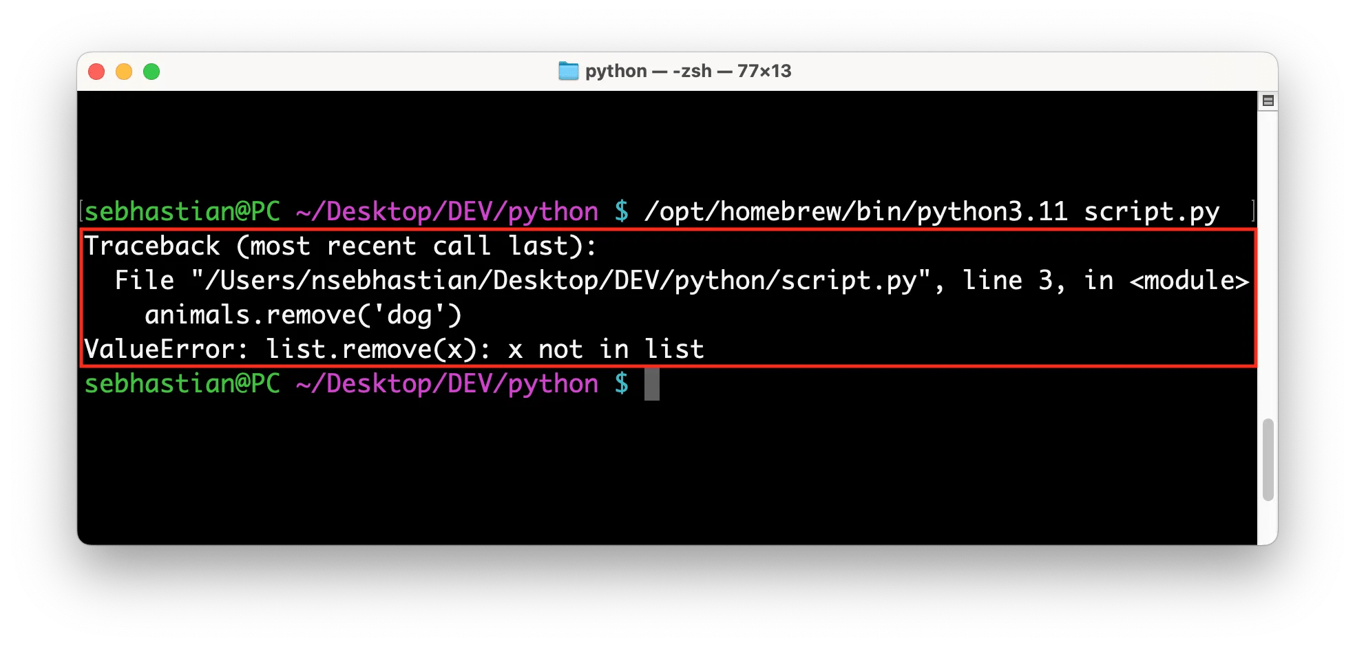Click the magenta path ~/Desktop/DEV/python text
The height and width of the screenshot is (647, 1355).
point(446,211)
